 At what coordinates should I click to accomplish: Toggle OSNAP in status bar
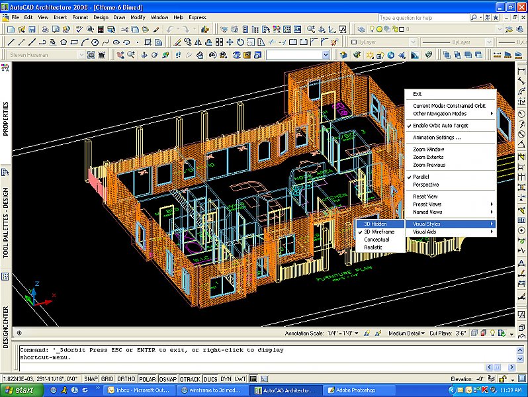pos(167,379)
